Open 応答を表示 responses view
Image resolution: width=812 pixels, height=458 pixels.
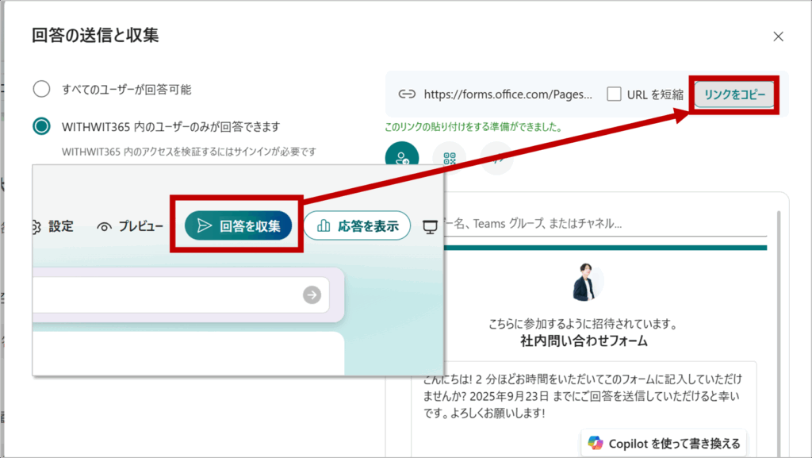pos(357,226)
